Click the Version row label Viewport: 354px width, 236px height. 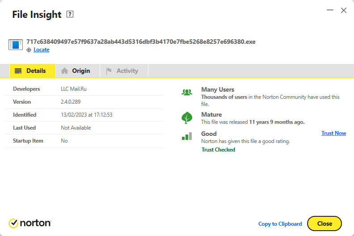click(x=22, y=102)
